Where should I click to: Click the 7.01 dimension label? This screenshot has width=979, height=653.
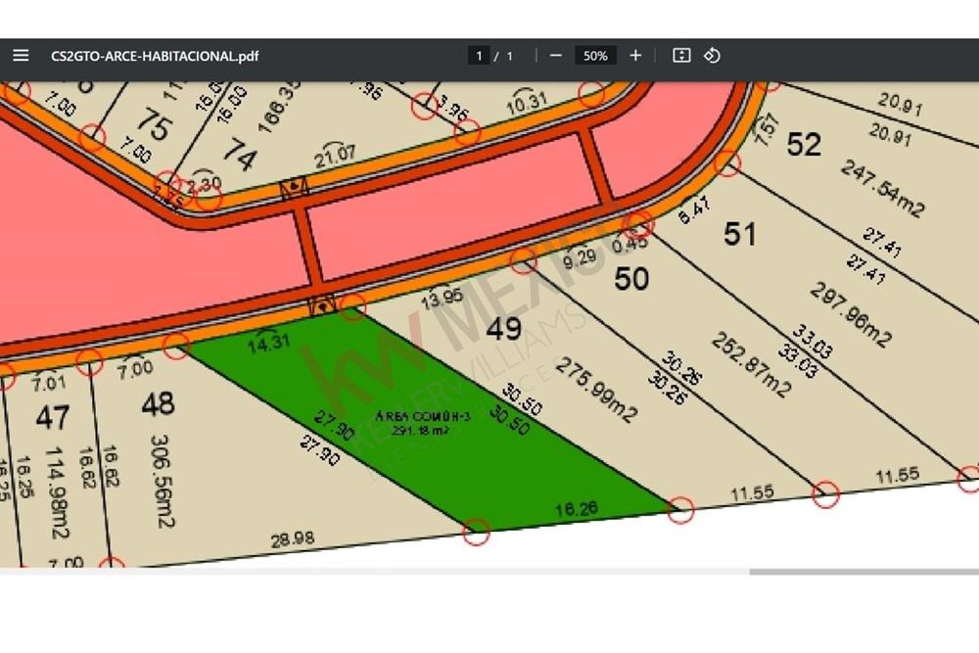point(49,383)
